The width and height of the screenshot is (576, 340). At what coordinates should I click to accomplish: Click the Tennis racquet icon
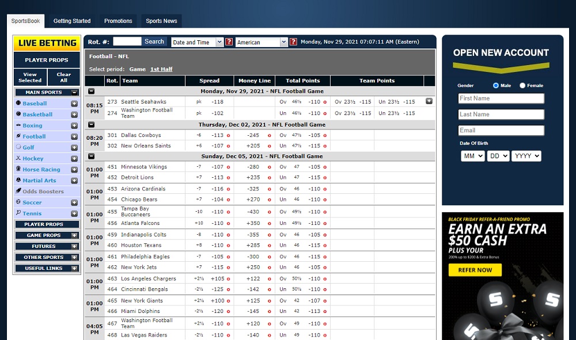pos(18,213)
